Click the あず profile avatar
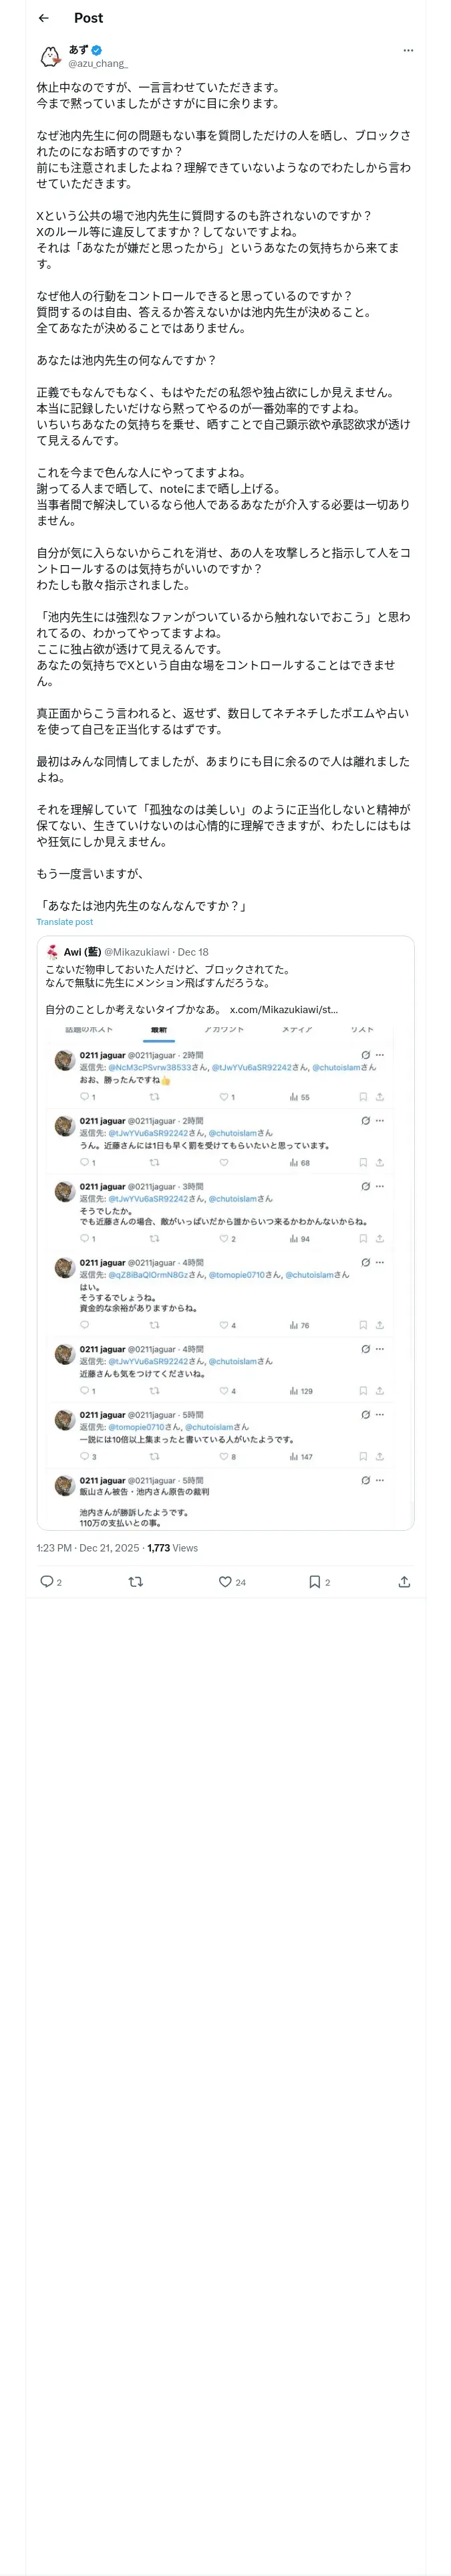Viewport: 451px width, 2576px height. (50, 56)
